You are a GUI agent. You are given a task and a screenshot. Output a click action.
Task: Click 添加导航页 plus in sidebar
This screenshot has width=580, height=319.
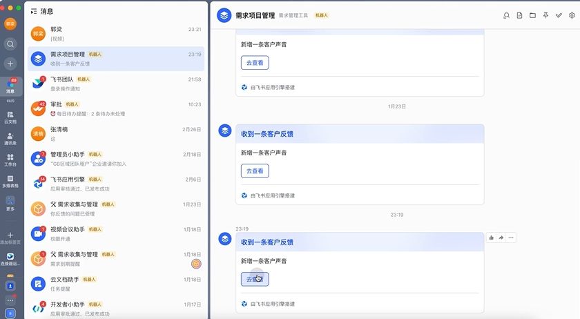[10, 238]
